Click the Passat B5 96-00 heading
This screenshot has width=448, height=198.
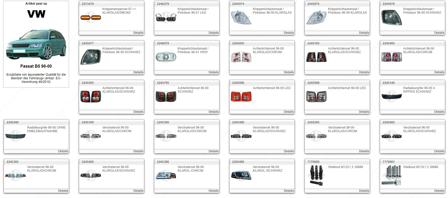[x=36, y=66]
